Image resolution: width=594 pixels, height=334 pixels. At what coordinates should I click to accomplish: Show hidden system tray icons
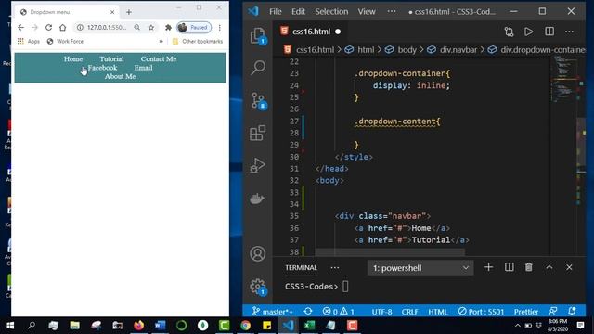click(x=517, y=326)
